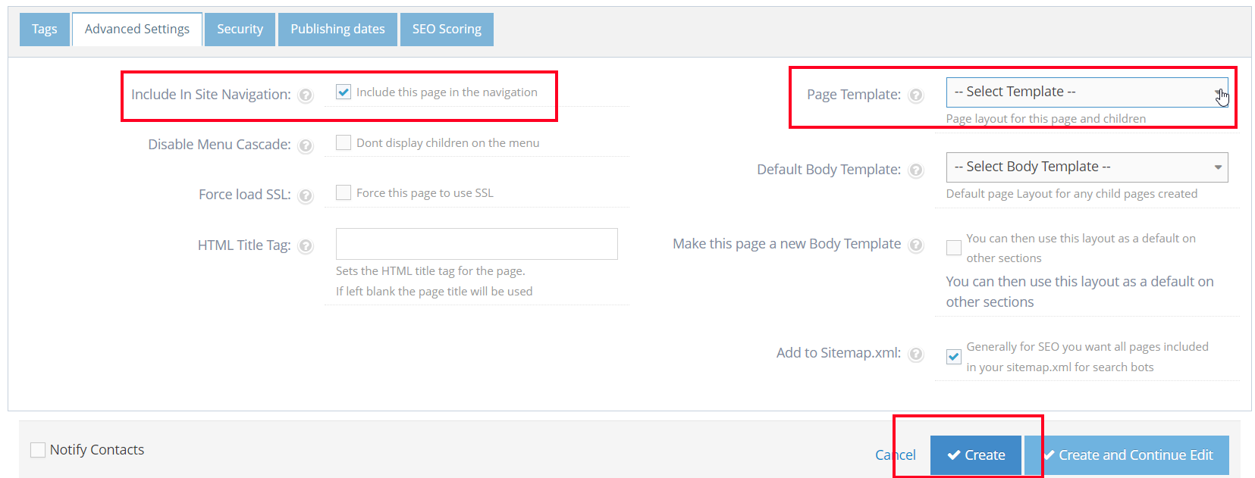Uncheck the Add to Sitemap.xml checkbox
Viewport: 1255px width, 478px height.
click(x=954, y=357)
